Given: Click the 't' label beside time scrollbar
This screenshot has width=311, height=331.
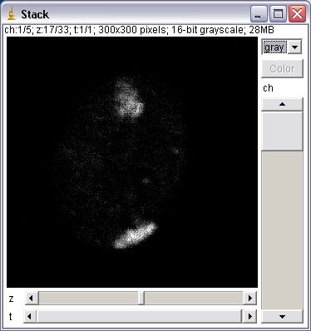Looking at the screenshot, I should click(x=11, y=316).
